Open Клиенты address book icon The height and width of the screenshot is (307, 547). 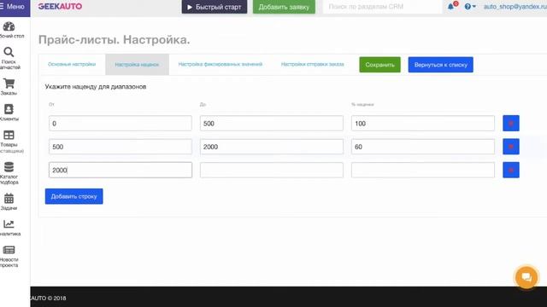tap(9, 109)
